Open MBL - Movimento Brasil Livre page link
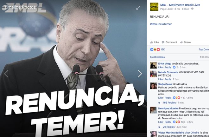Viewport: 209px width, 137px height. (180, 5)
